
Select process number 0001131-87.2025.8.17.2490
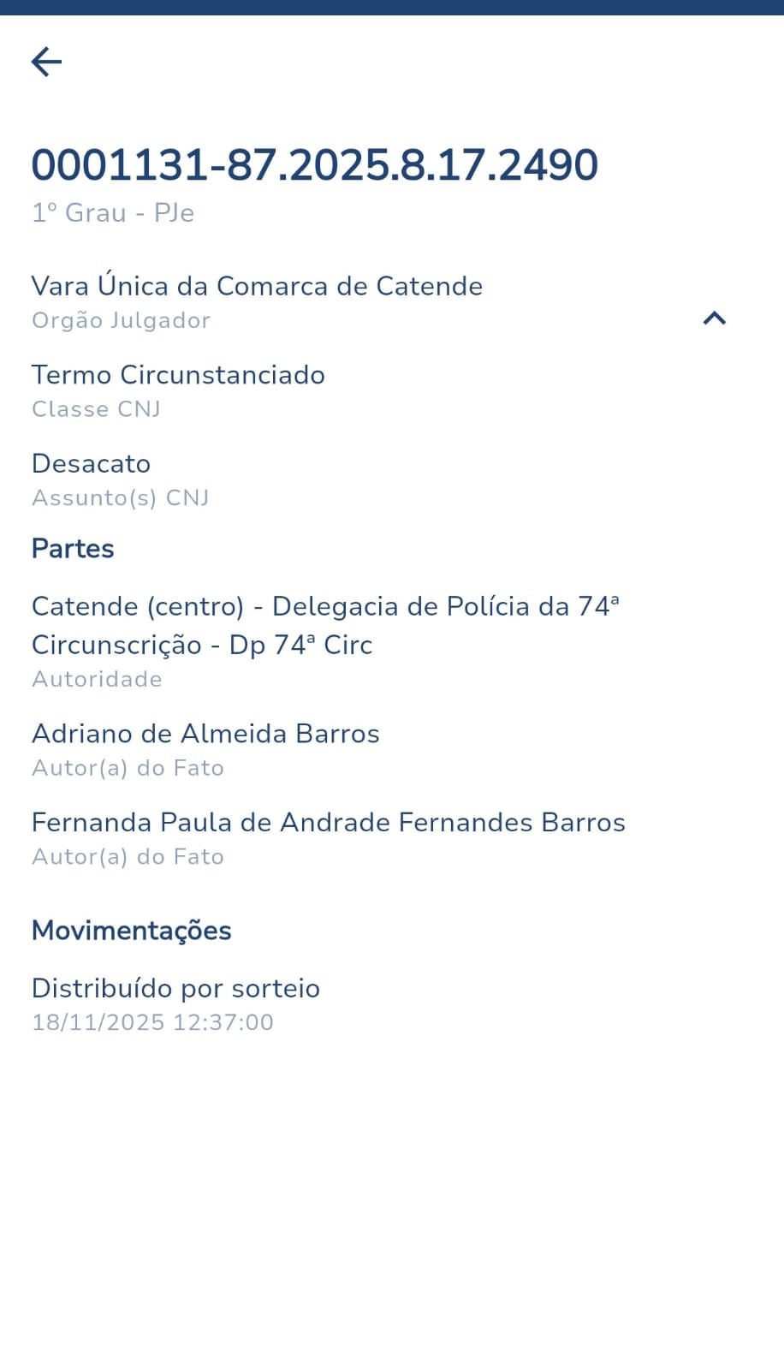click(x=314, y=165)
